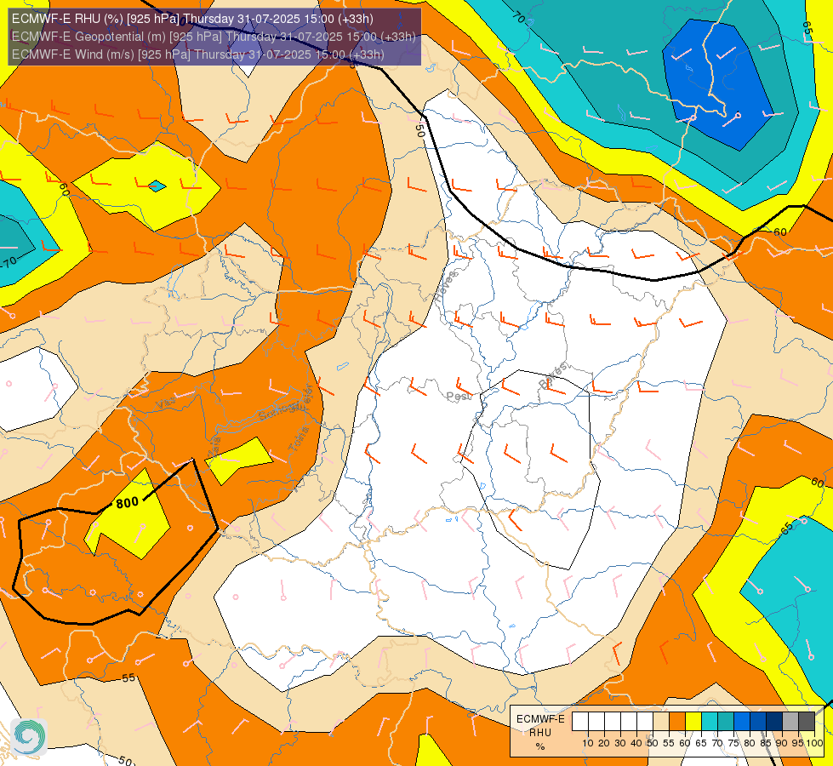Click the bright blue 75-80 legend swatch
The image size is (833, 766).
(x=742, y=721)
